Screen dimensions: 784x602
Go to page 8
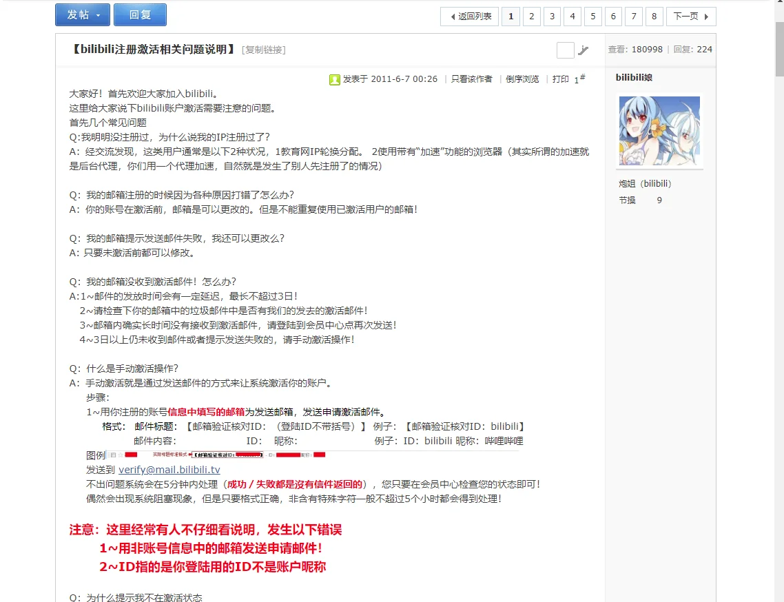[654, 17]
